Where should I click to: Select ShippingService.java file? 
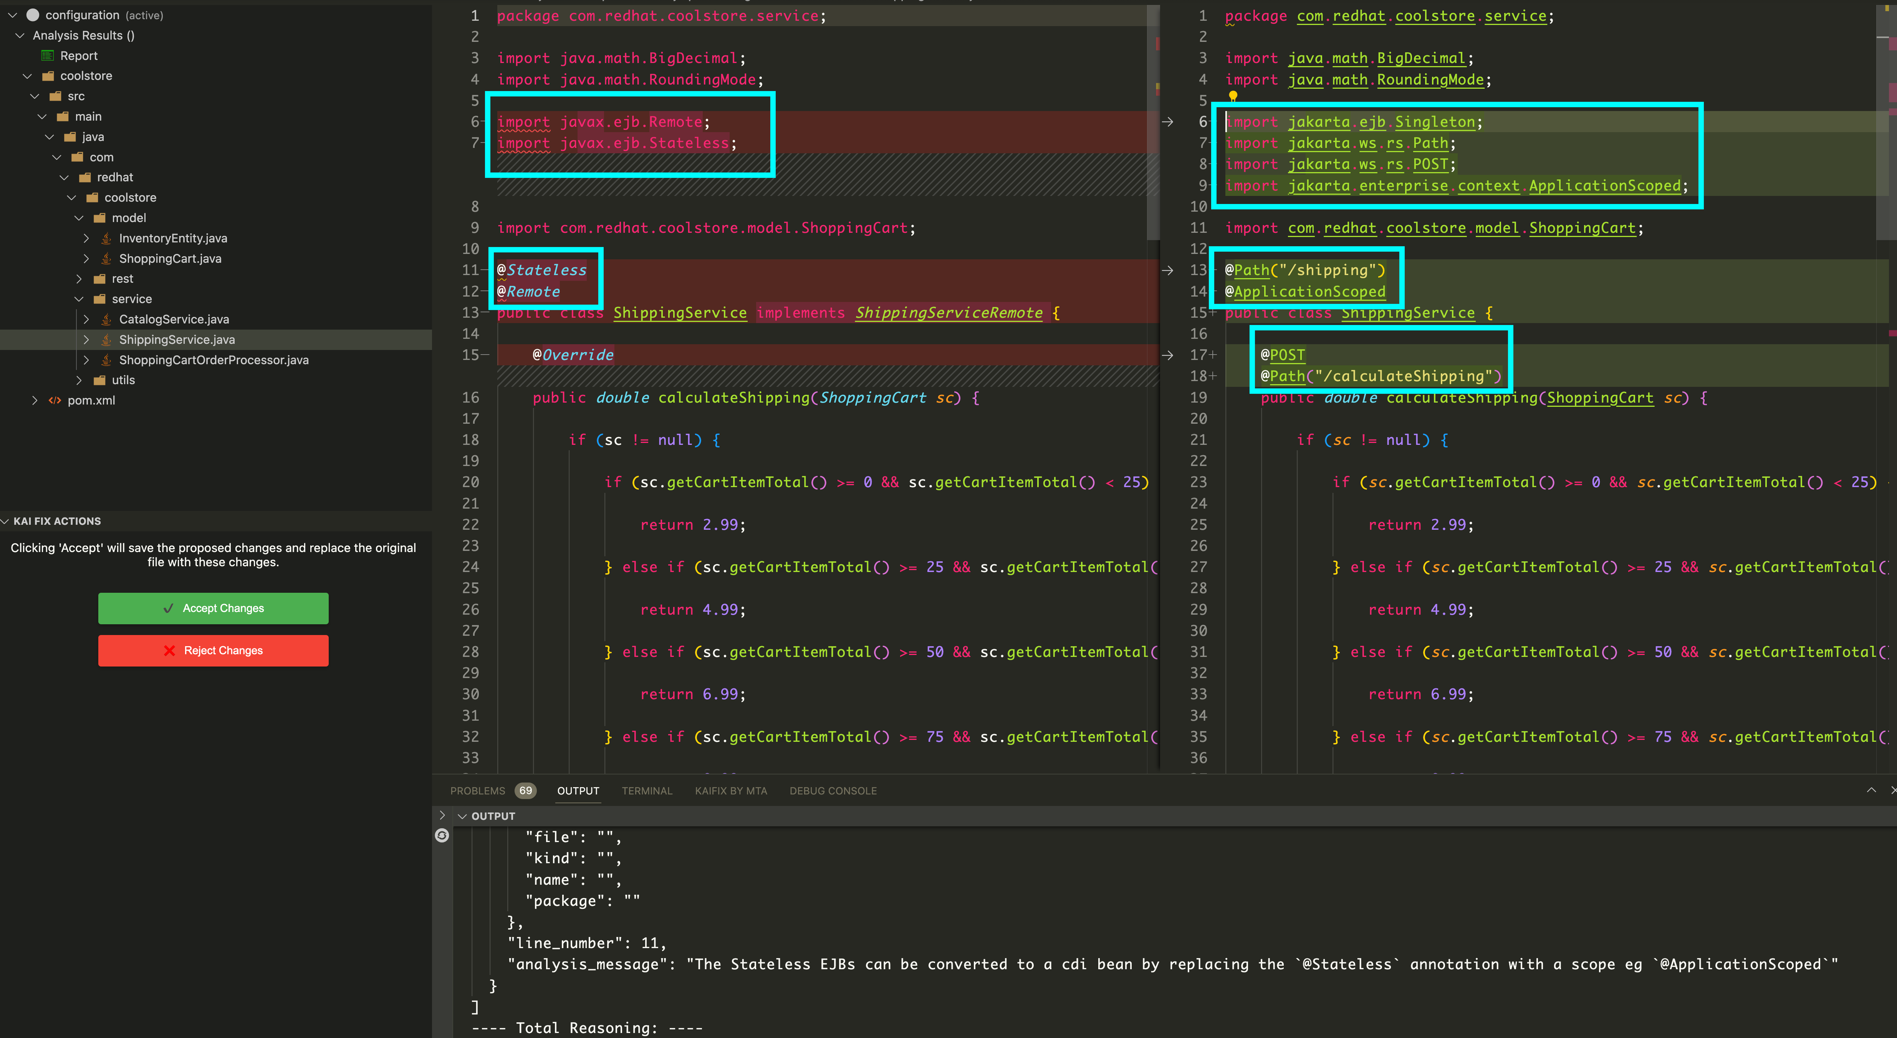coord(177,340)
